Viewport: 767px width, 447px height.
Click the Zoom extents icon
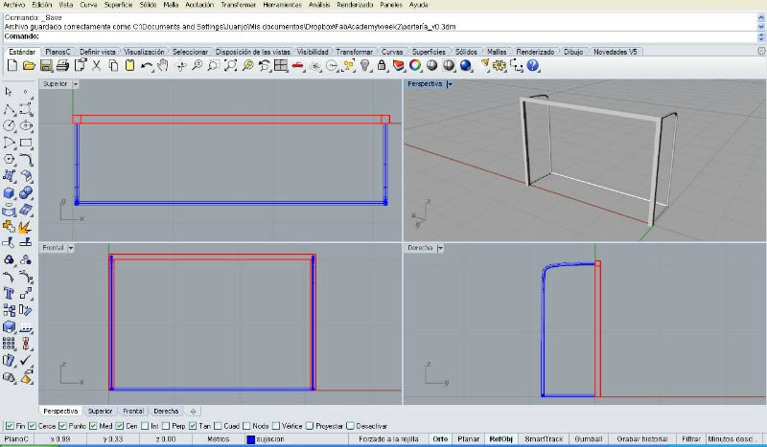pyautogui.click(x=230, y=65)
